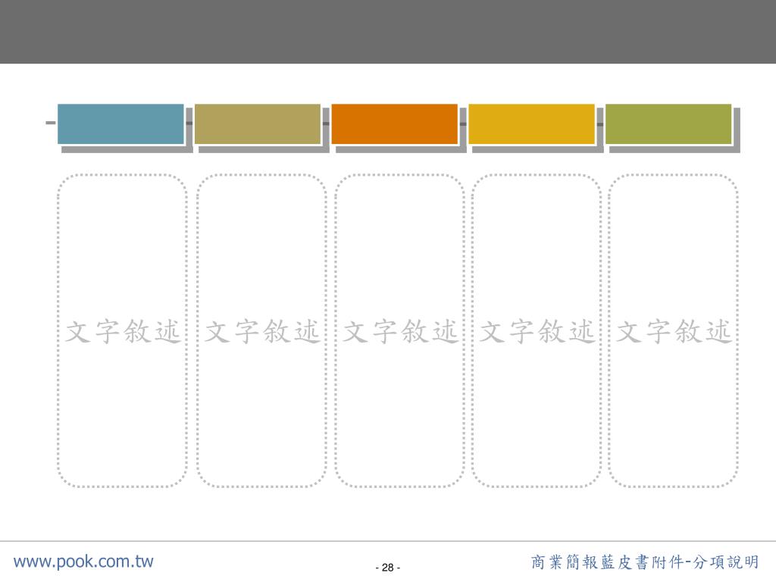This screenshot has width=776, height=582.
Task: Click the page number - 28 -
Action: click(387, 568)
